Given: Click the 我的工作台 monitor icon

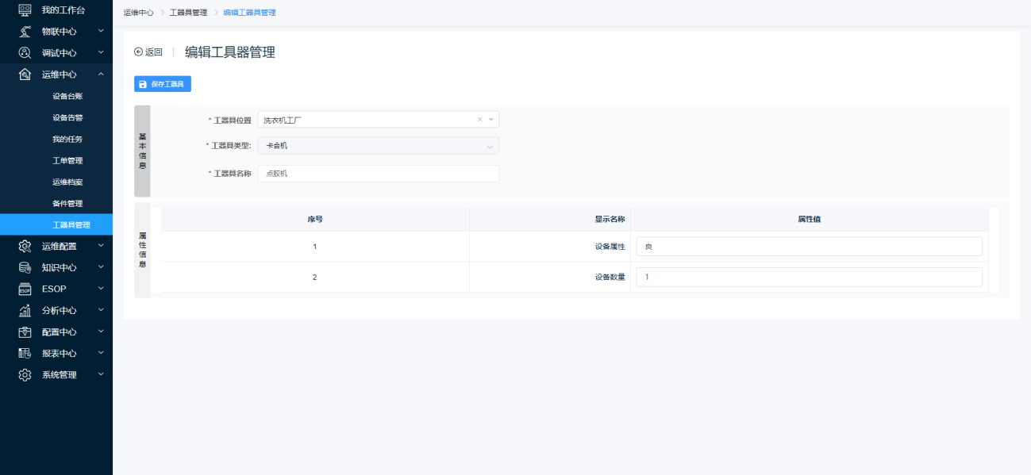Looking at the screenshot, I should point(25,10).
